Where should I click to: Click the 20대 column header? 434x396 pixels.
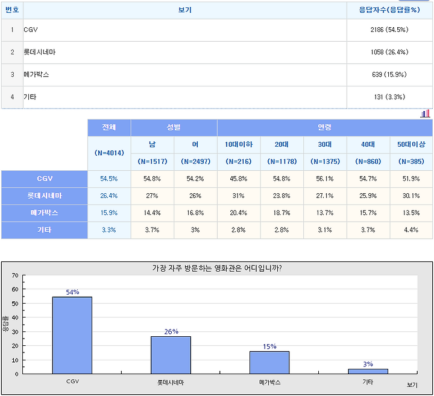(x=281, y=145)
